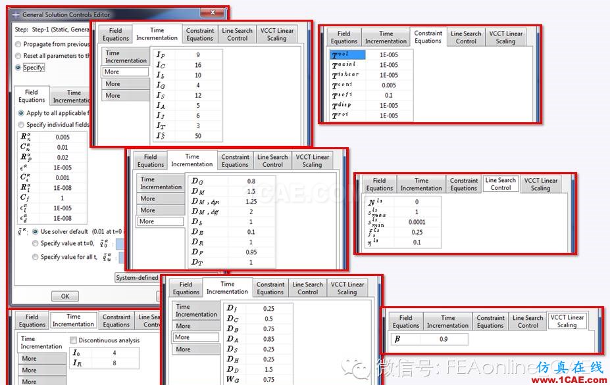Open Constraint Equations tab in N^ls panel

tap(464, 184)
